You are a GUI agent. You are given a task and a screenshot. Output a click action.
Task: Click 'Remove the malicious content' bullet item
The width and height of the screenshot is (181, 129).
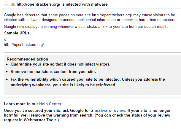coord(53,72)
